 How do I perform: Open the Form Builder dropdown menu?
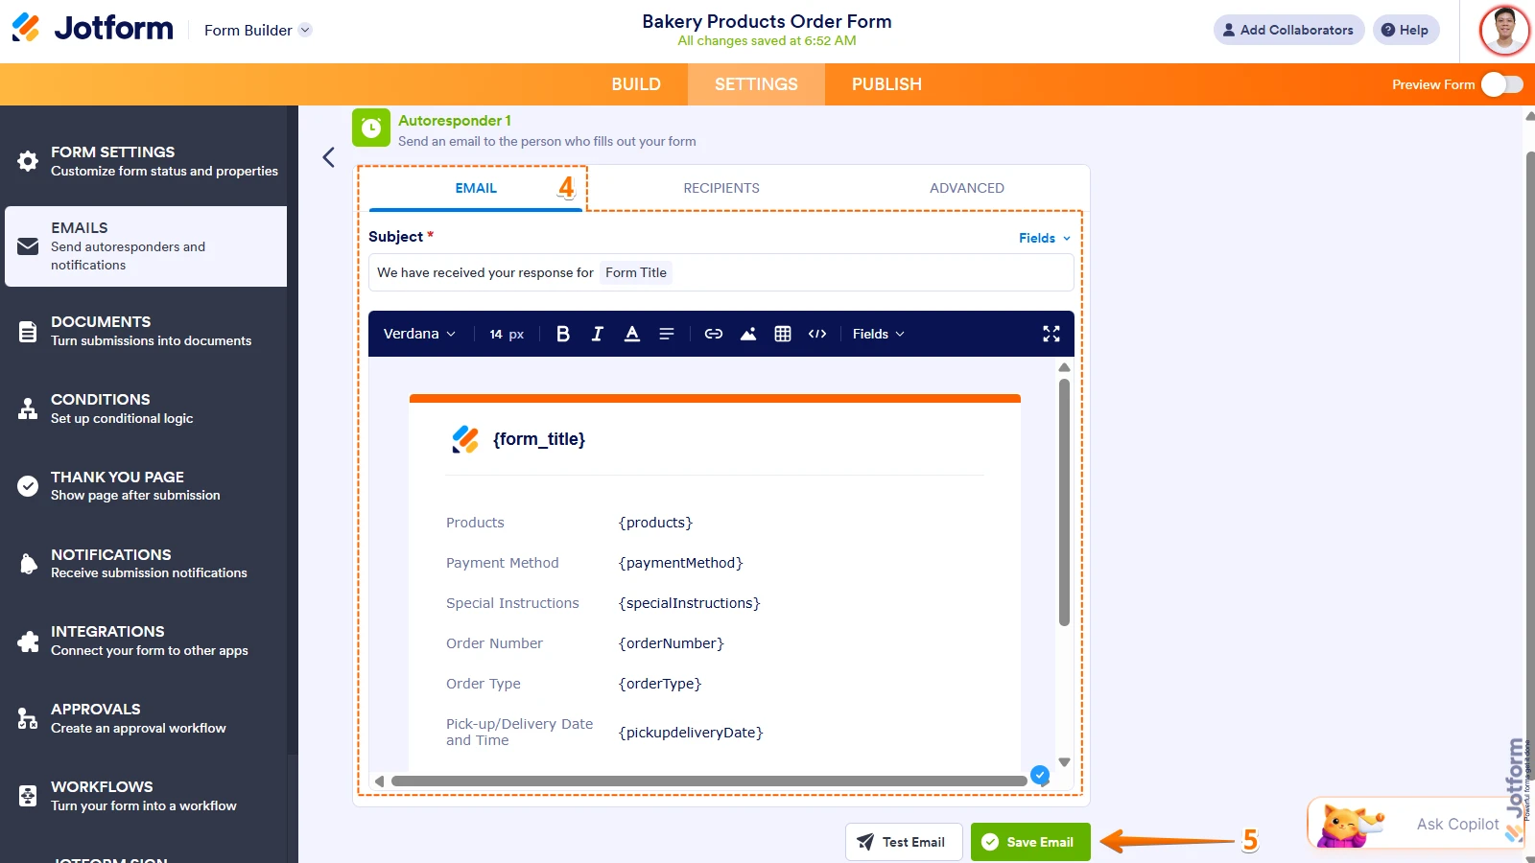(x=257, y=30)
